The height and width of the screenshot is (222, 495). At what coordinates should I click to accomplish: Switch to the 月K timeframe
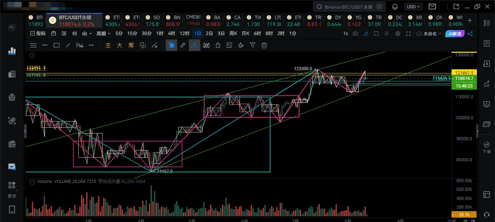245,33
